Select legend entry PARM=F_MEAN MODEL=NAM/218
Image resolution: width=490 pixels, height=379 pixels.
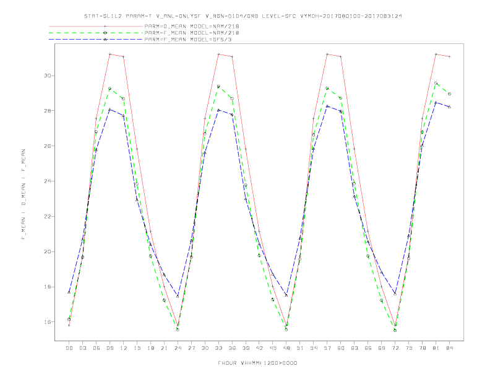(x=192, y=33)
